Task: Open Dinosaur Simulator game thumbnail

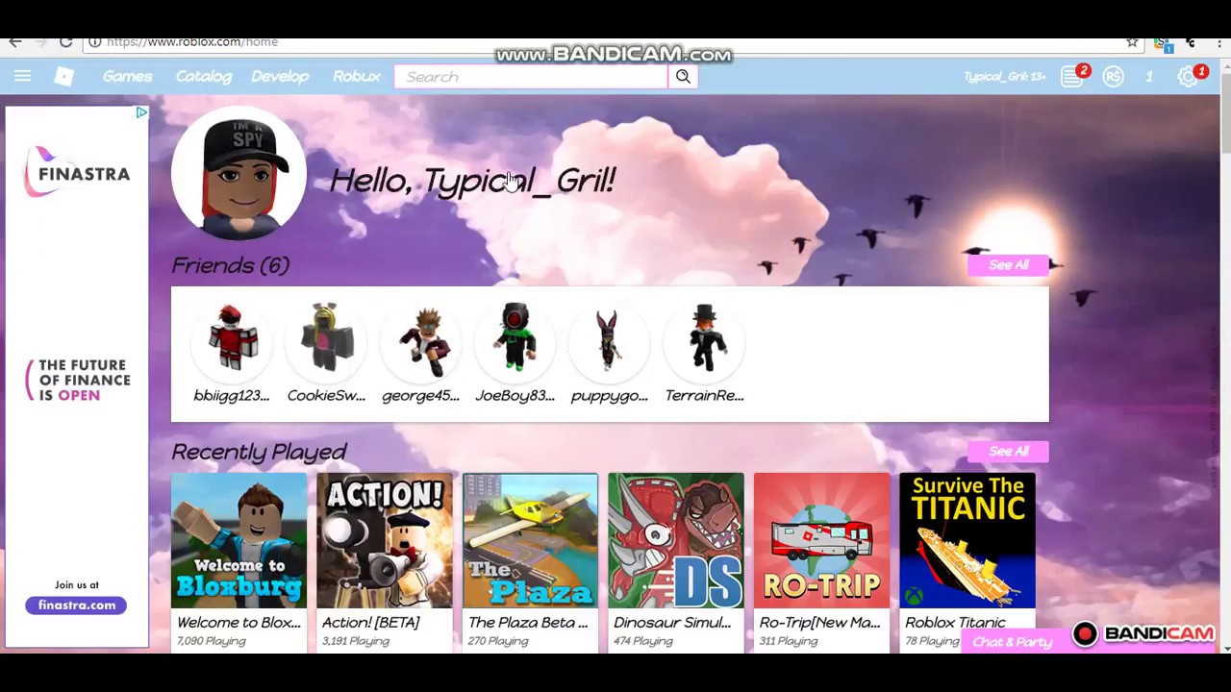Action: pyautogui.click(x=676, y=540)
